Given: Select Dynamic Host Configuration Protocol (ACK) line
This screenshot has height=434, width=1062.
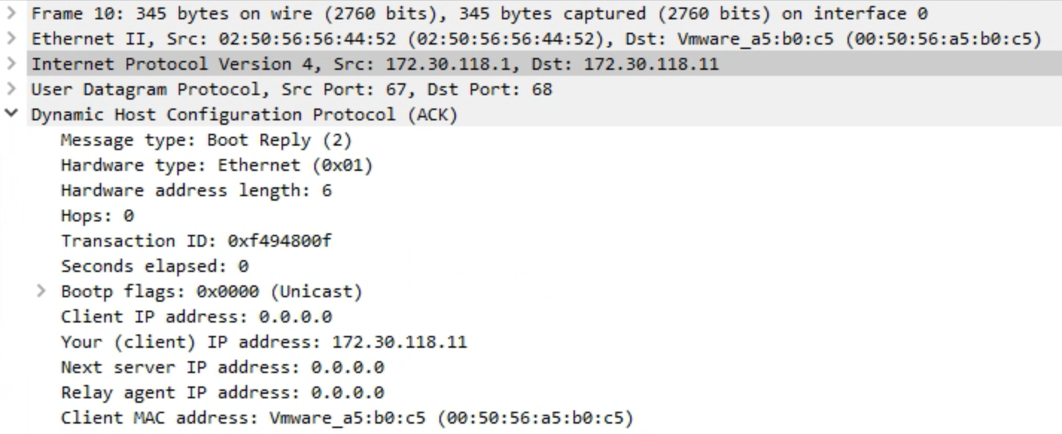Looking at the screenshot, I should (x=244, y=114).
